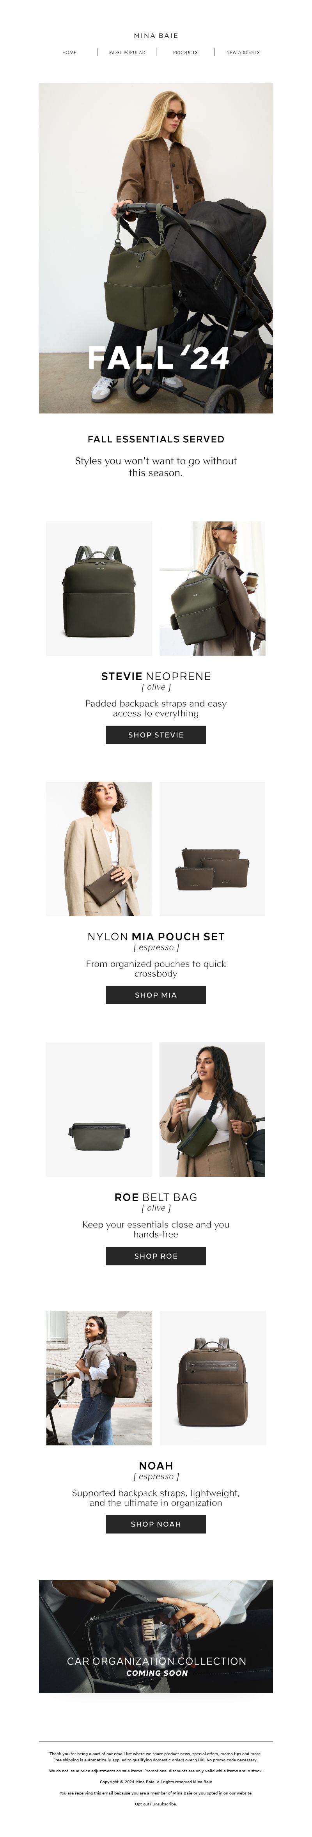The height and width of the screenshot is (1837, 312).
Task: Open the olive Stevie backpack product photo
Action: tap(99, 588)
